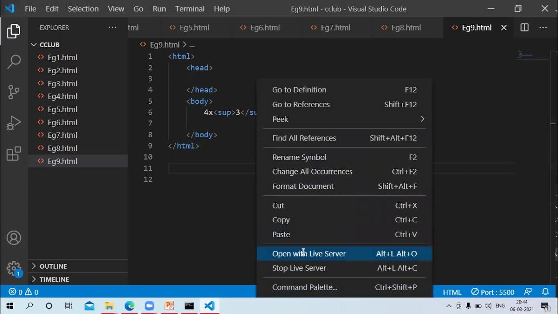Open the Source Control view
Image resolution: width=558 pixels, height=314 pixels.
[14, 92]
